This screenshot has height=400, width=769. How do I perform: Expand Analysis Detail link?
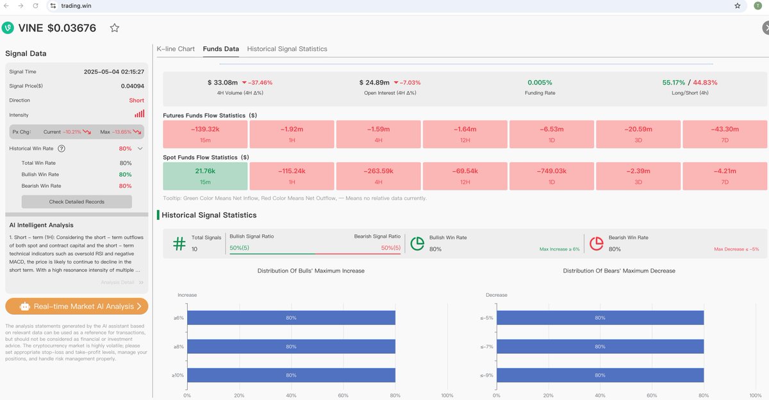pos(122,282)
